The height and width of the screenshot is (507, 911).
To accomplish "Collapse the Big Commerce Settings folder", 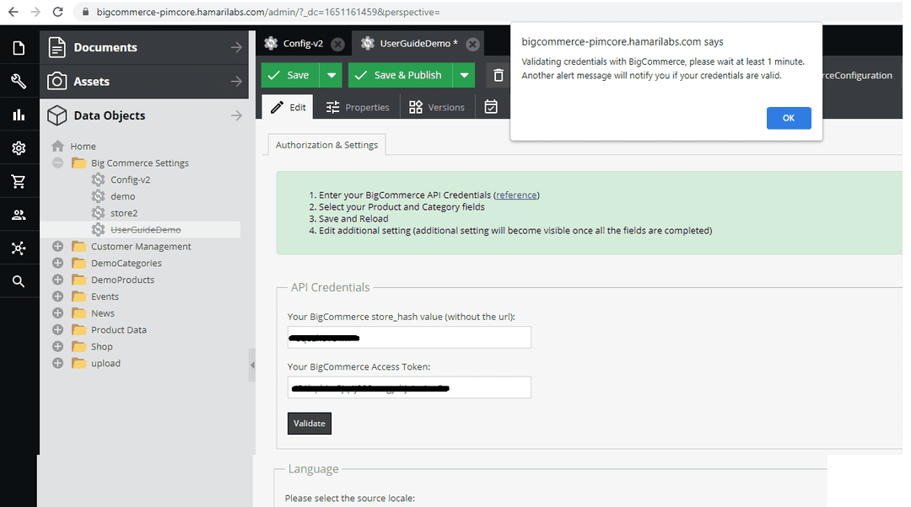I will coord(57,163).
